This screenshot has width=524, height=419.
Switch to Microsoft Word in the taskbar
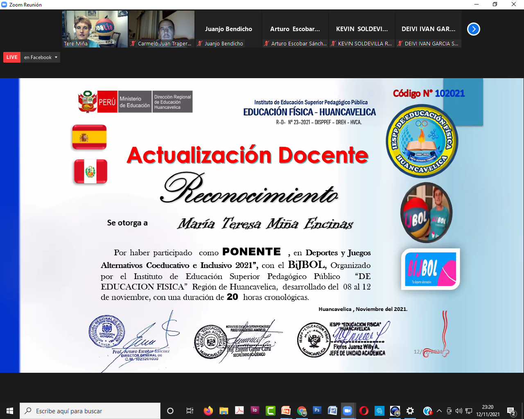pos(332,411)
